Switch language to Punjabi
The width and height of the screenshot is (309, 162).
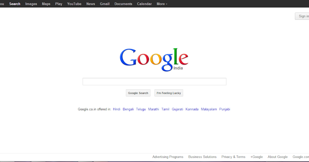click(225, 109)
